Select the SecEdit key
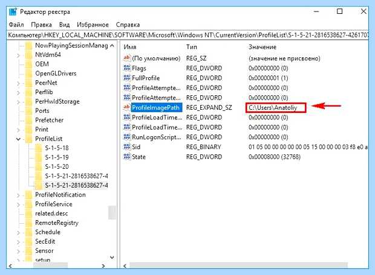The height and width of the screenshot is (275, 375). 45,241
